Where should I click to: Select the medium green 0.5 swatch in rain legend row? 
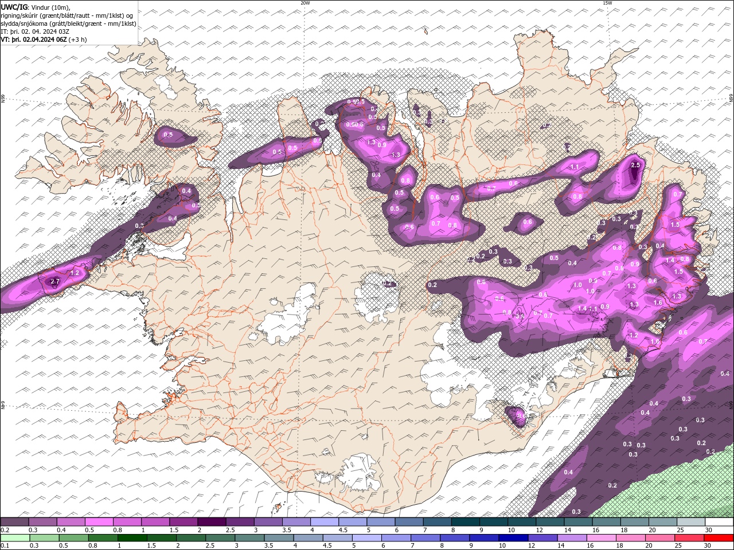point(73,538)
